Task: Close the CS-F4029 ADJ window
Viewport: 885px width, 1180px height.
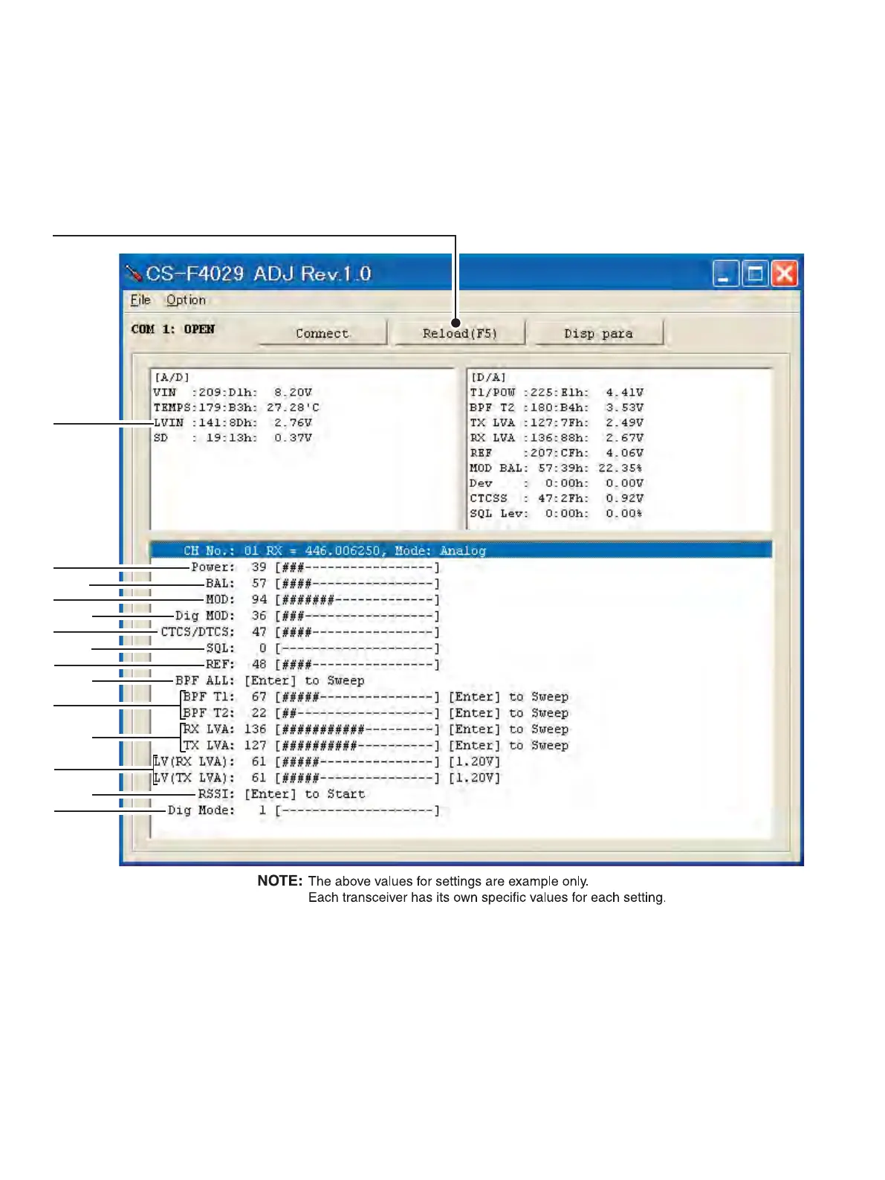Action: [784, 274]
